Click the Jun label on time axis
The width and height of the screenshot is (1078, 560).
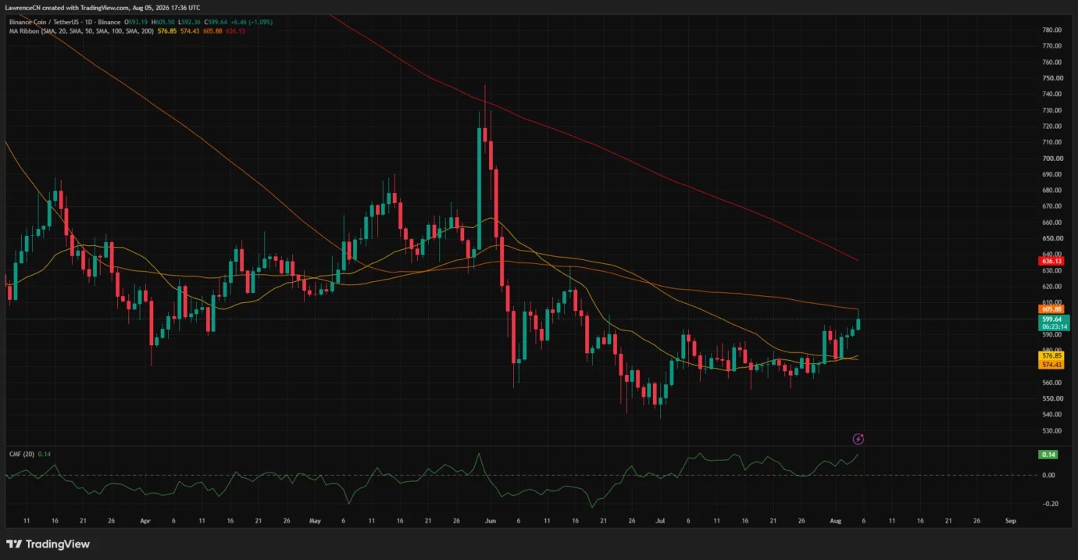pos(491,520)
